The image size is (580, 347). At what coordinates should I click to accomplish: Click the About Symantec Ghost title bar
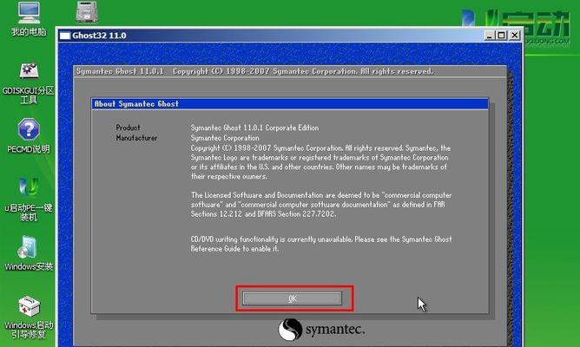(290, 104)
